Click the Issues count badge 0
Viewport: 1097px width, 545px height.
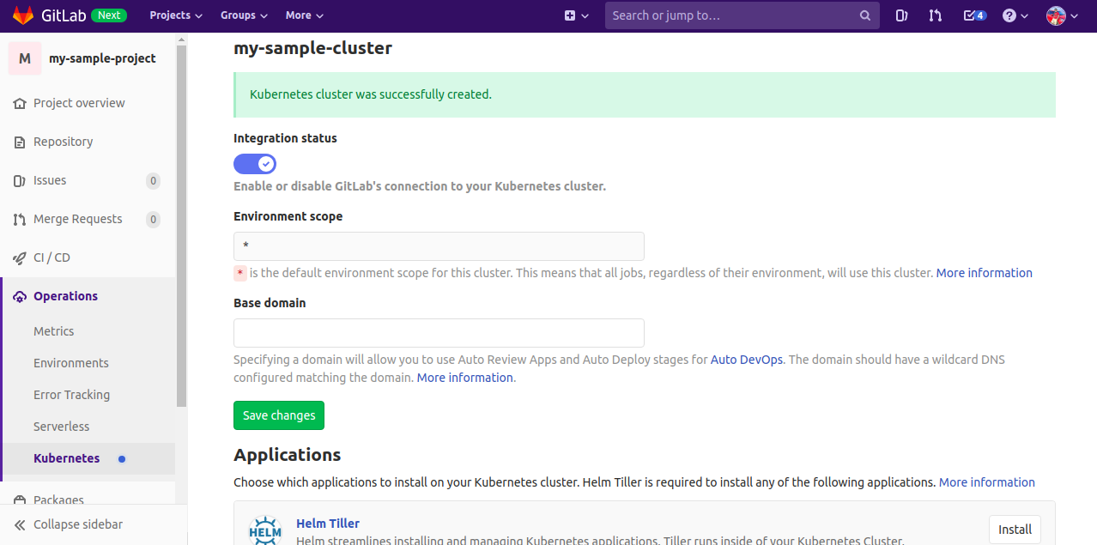coord(153,180)
